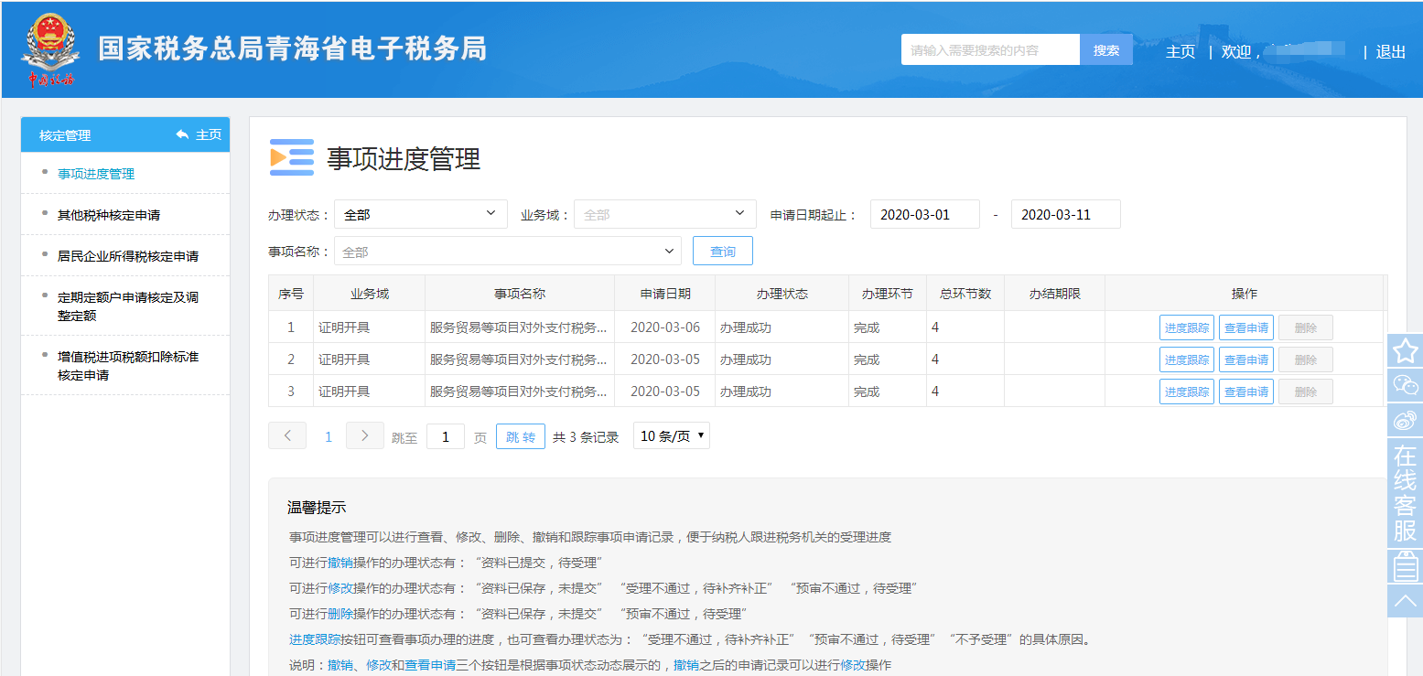Click 进度跟踪 for the first row
The height and width of the screenshot is (676, 1423).
tap(1186, 327)
